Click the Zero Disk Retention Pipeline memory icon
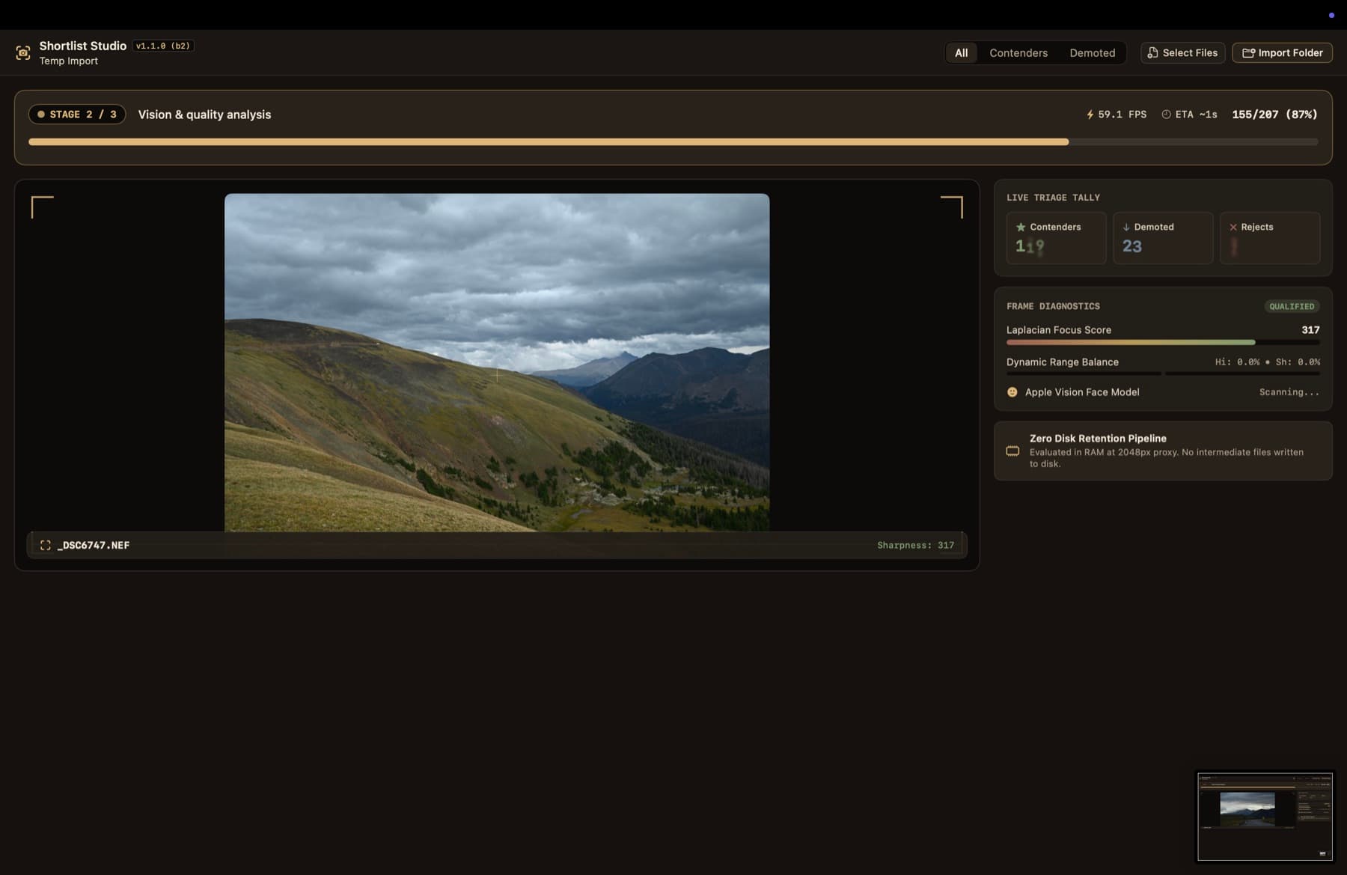The height and width of the screenshot is (875, 1347). click(1012, 451)
